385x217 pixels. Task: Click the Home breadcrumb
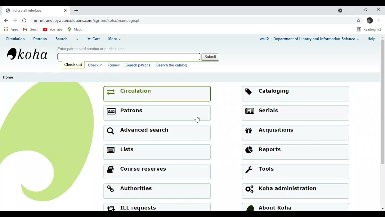[x=8, y=77]
